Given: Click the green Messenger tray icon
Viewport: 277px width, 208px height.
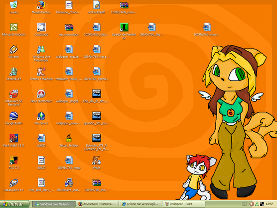Looking at the screenshot, I should pyautogui.click(x=257, y=204).
